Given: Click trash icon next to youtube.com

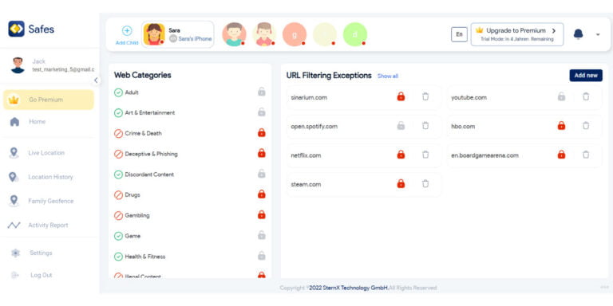Looking at the screenshot, I should pos(586,96).
